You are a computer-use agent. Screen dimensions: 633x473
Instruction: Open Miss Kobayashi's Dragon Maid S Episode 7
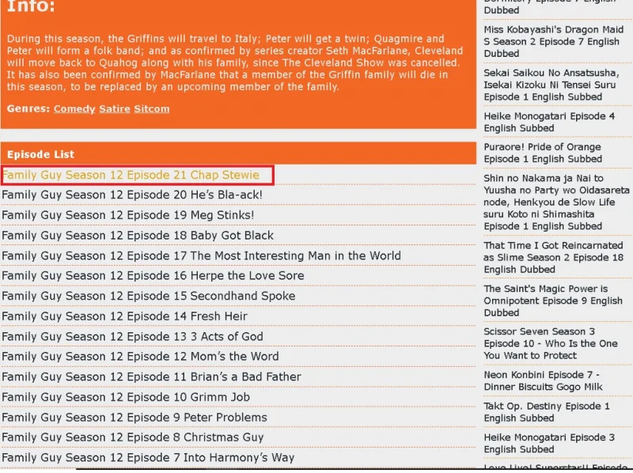coord(553,42)
